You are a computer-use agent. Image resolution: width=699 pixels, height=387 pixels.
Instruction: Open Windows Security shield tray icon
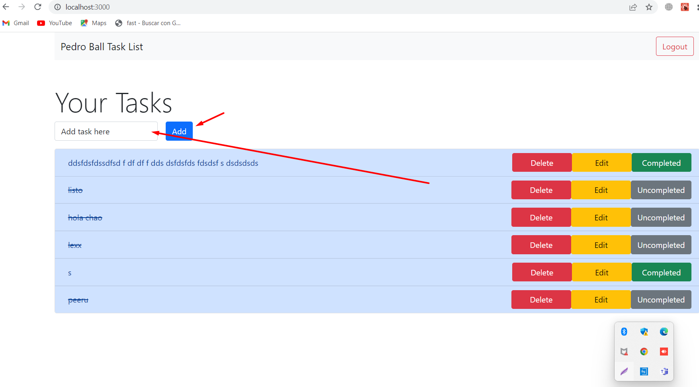[x=644, y=332]
